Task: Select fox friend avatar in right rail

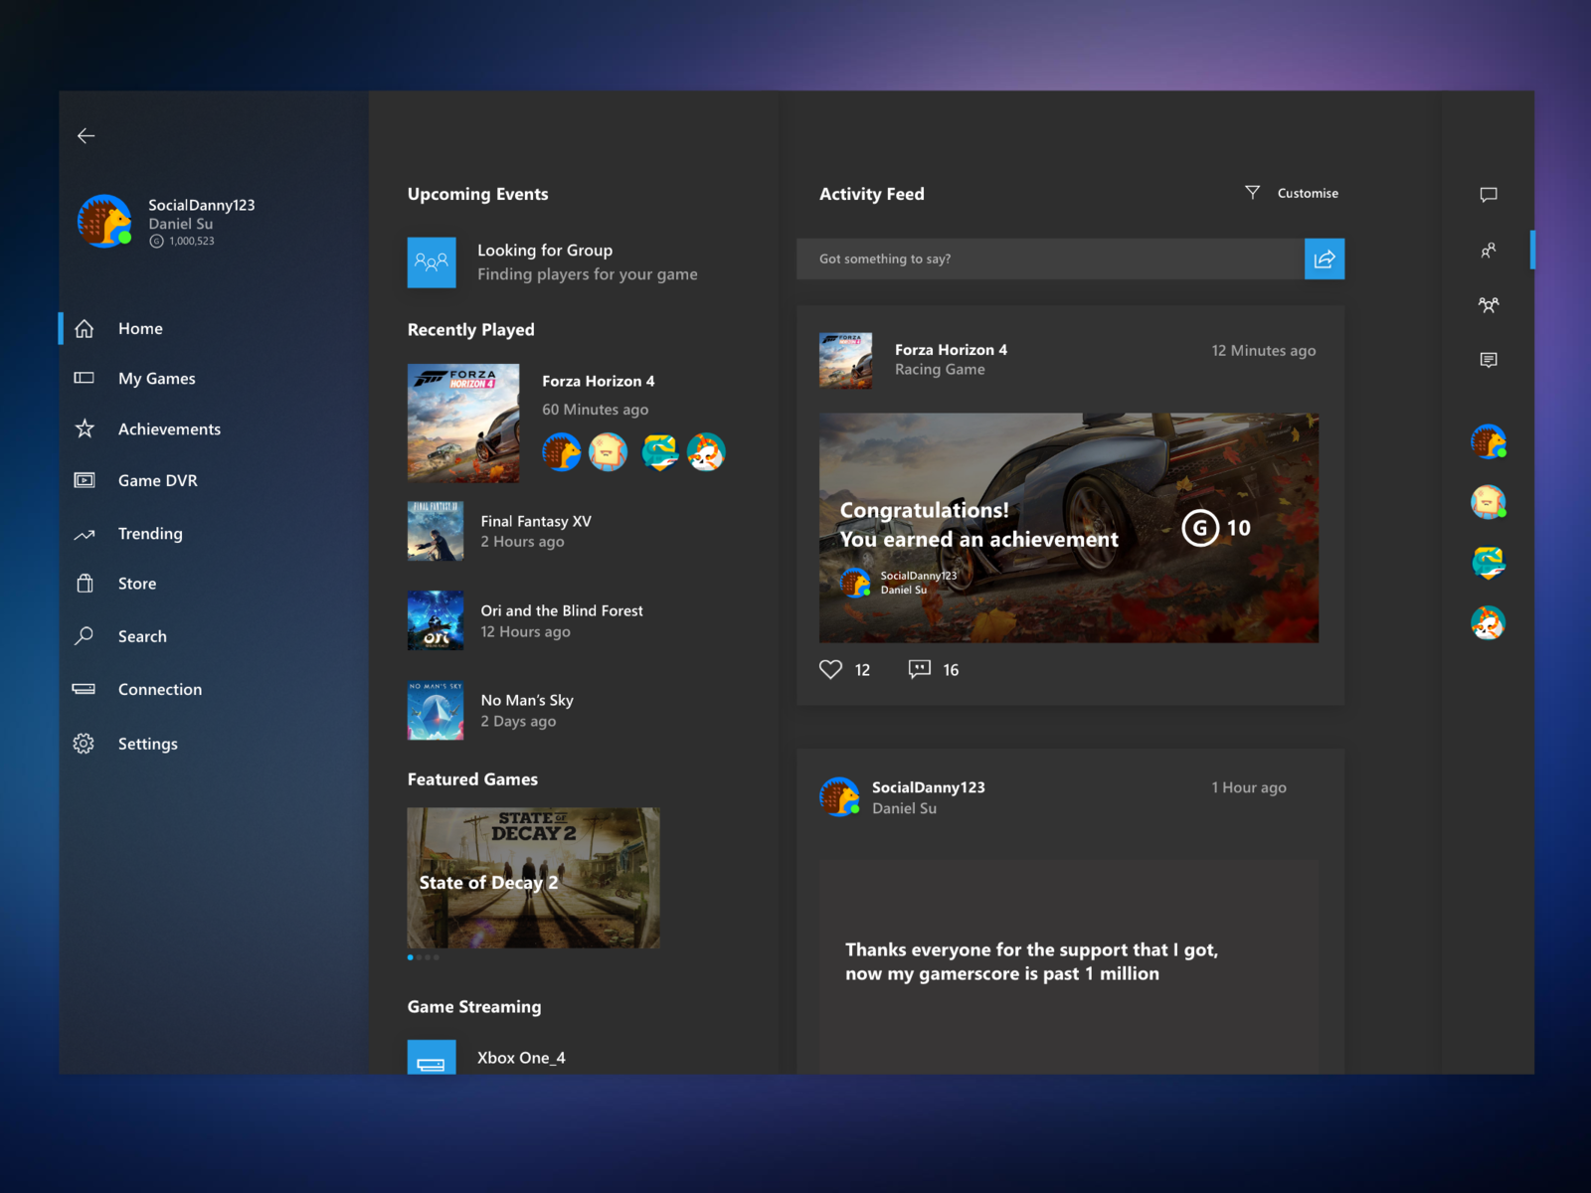Action: coord(1489,623)
